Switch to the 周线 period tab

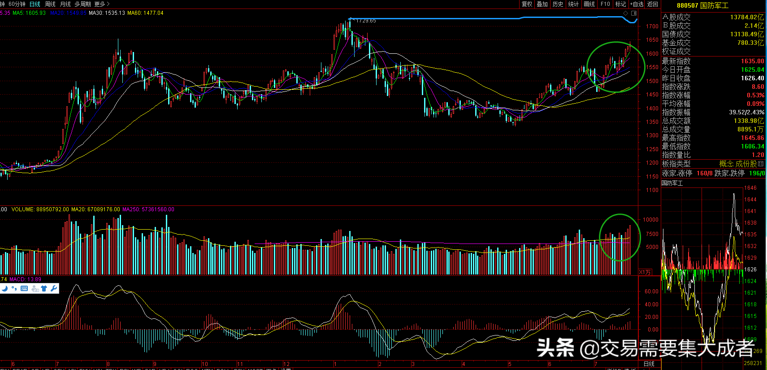click(50, 4)
